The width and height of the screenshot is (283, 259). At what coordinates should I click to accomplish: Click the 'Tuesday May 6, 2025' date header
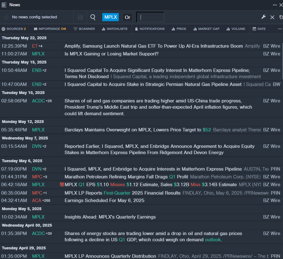(22, 161)
